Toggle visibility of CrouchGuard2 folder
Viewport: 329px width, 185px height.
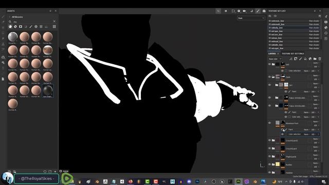(x=269, y=140)
